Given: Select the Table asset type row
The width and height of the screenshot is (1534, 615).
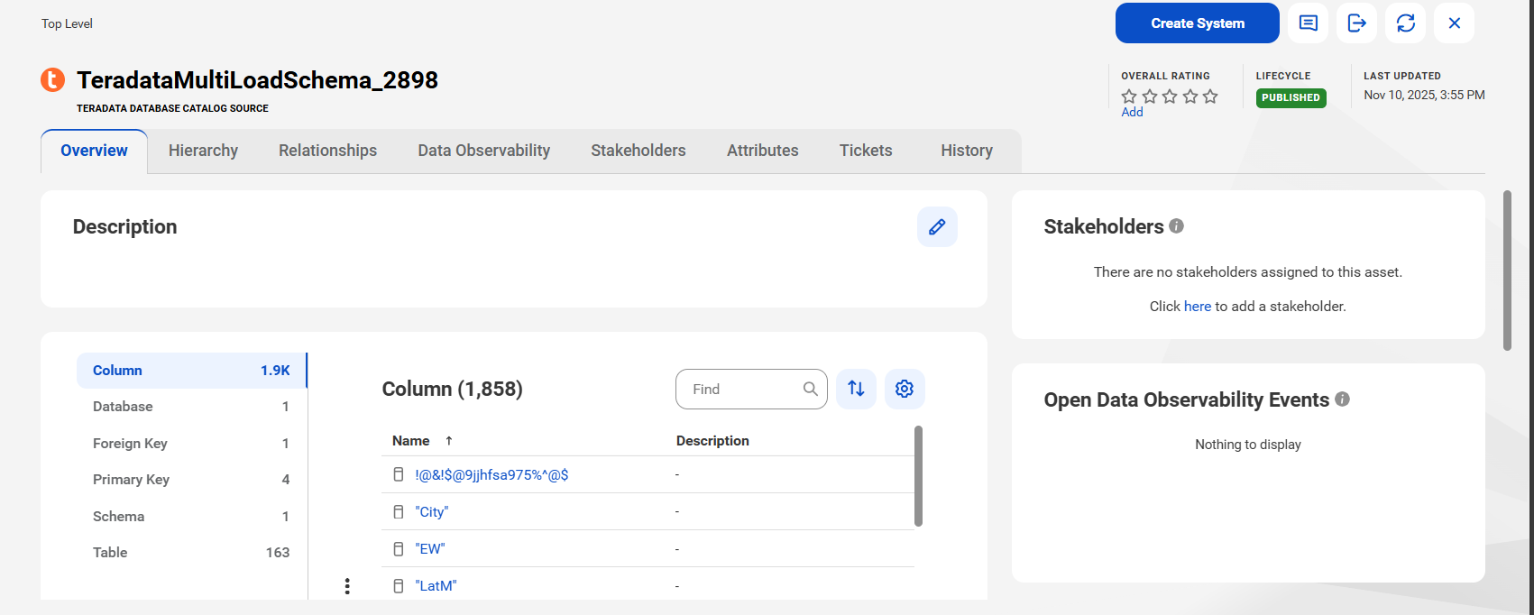Looking at the screenshot, I should tap(191, 553).
